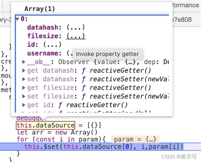This screenshot has height=162, width=201.
Task: Open the Performance tab
Action: [x=186, y=5]
